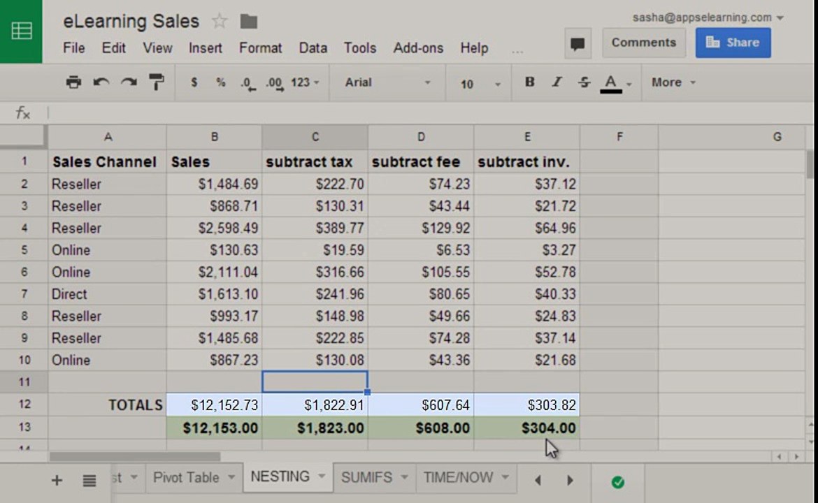Click the redo arrow icon
This screenshot has width=818, height=503.
pyautogui.click(x=129, y=82)
